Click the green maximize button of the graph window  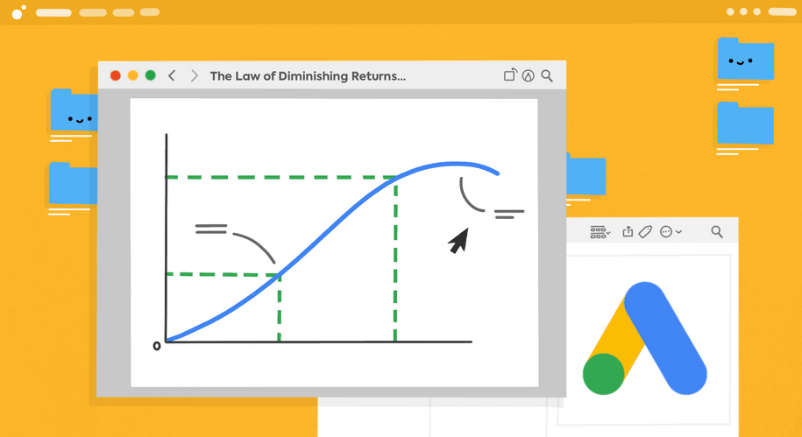(x=151, y=76)
